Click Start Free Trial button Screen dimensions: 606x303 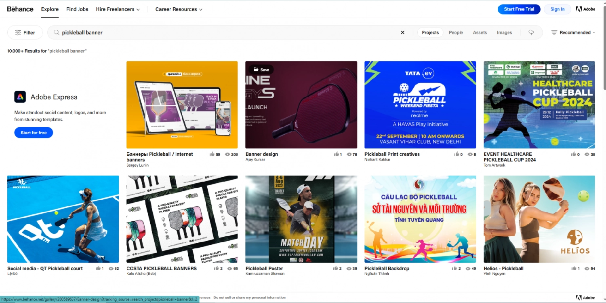click(519, 9)
